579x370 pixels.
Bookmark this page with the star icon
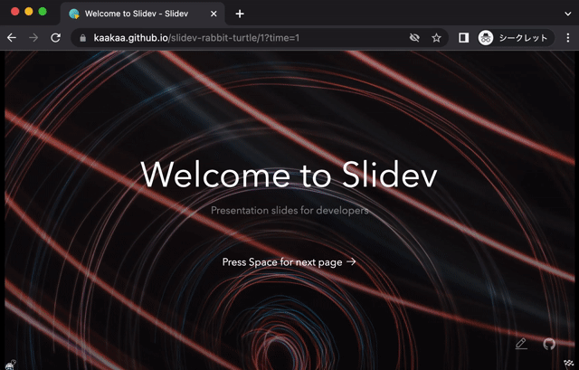(436, 38)
